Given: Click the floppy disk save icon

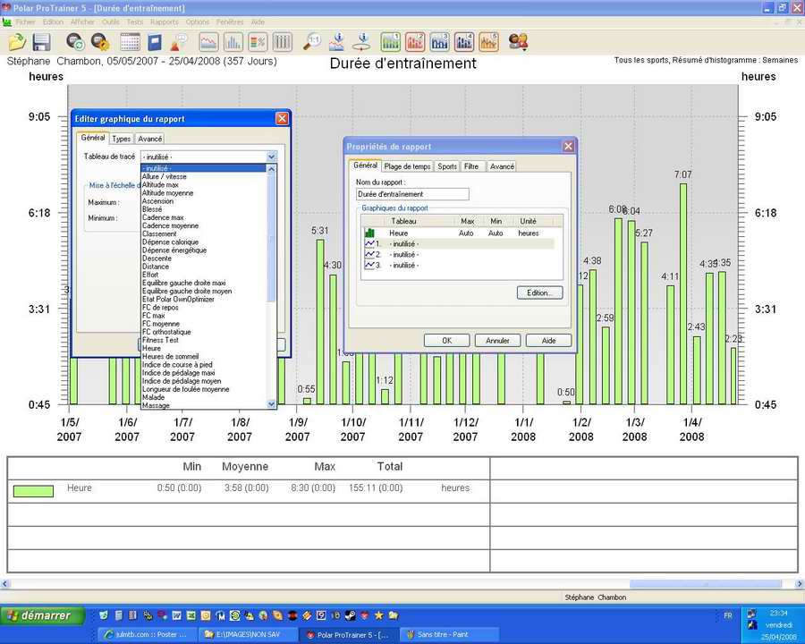Looking at the screenshot, I should click(x=41, y=42).
